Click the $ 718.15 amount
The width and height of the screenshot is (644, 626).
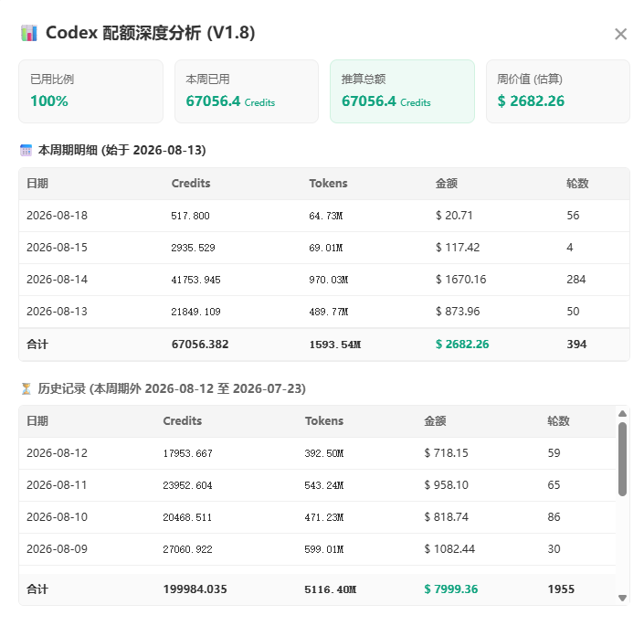tap(446, 453)
